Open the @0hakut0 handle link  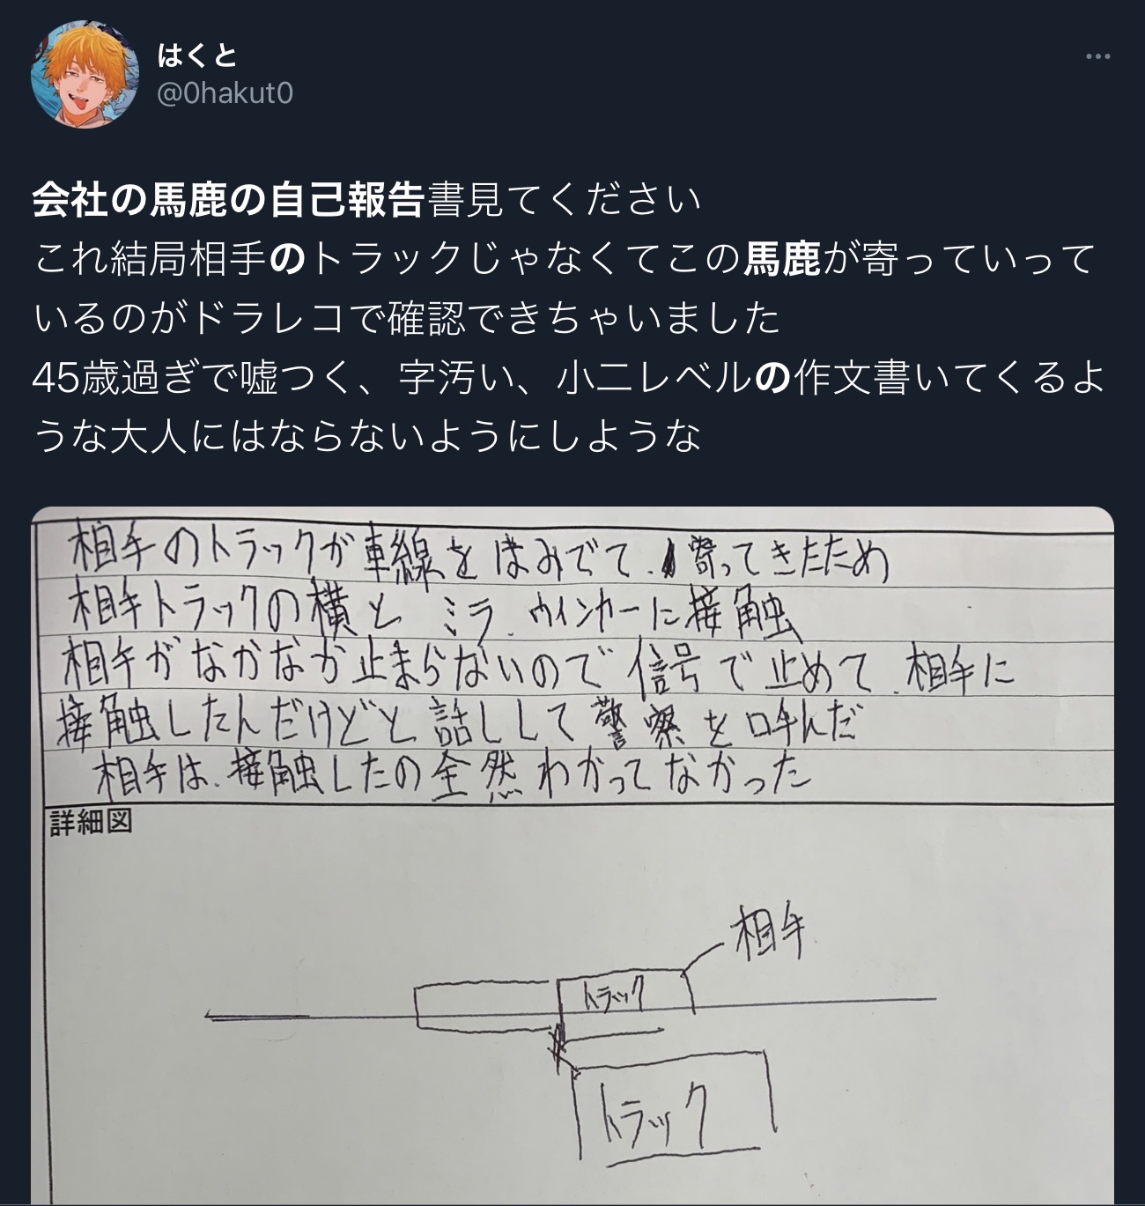(x=225, y=93)
